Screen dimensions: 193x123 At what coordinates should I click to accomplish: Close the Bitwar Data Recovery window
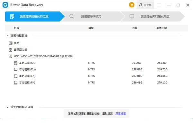(188, 5)
